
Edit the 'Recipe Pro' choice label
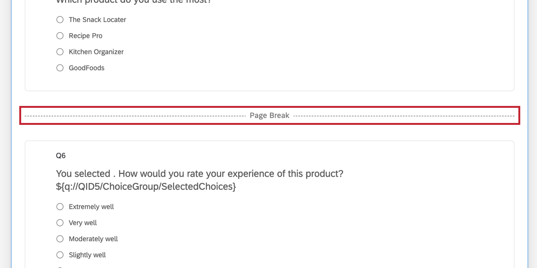click(x=86, y=36)
